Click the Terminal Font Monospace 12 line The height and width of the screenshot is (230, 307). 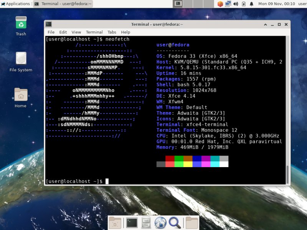pyautogui.click(x=197, y=130)
